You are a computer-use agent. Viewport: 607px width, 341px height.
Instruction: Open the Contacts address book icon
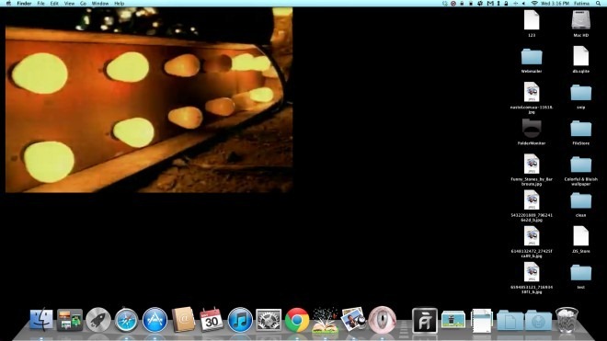coord(183,320)
